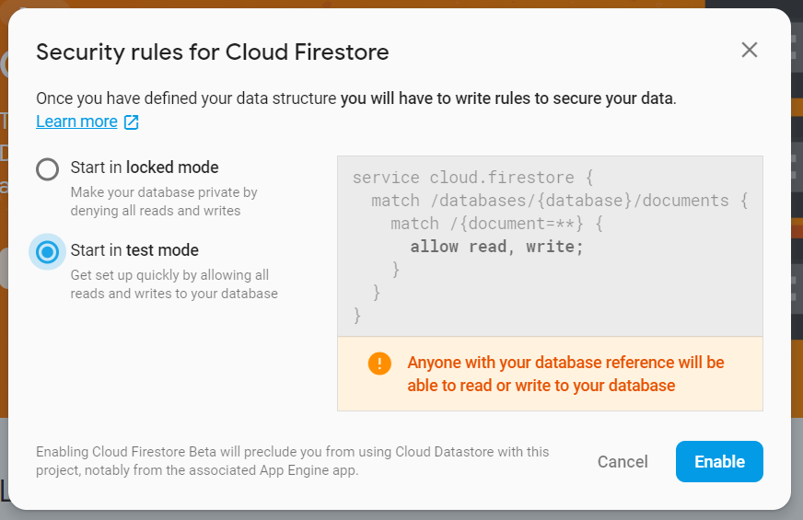The image size is (803, 520).
Task: Close the Security rules dialog with X
Action: pos(750,50)
